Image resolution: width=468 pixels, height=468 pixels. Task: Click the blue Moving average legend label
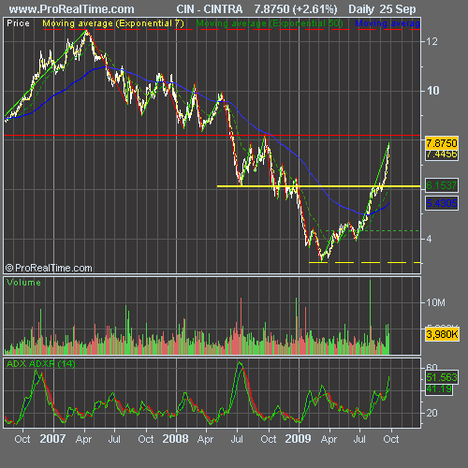(x=388, y=23)
